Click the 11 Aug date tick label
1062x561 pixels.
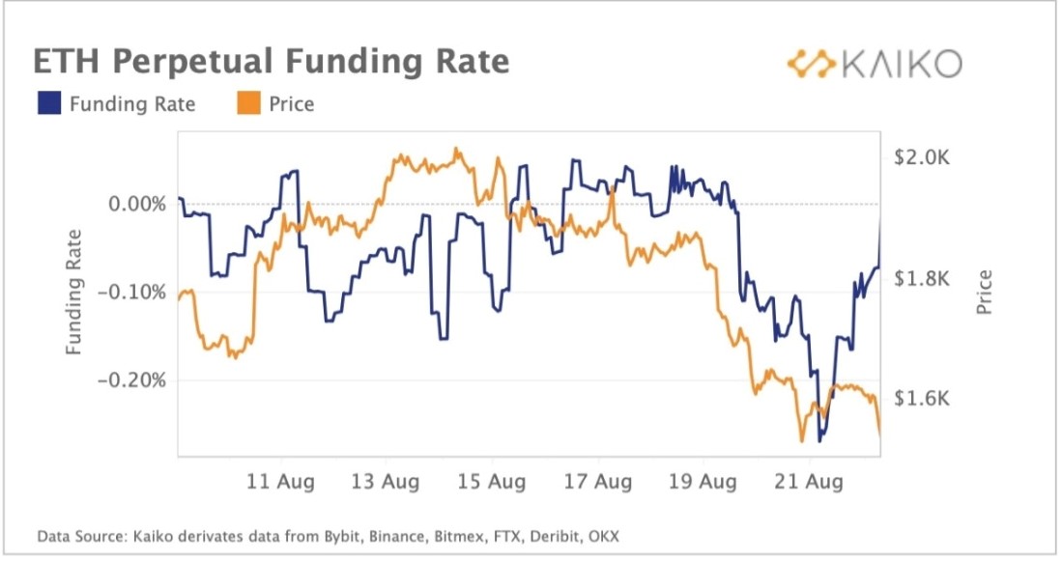pyautogui.click(x=281, y=481)
